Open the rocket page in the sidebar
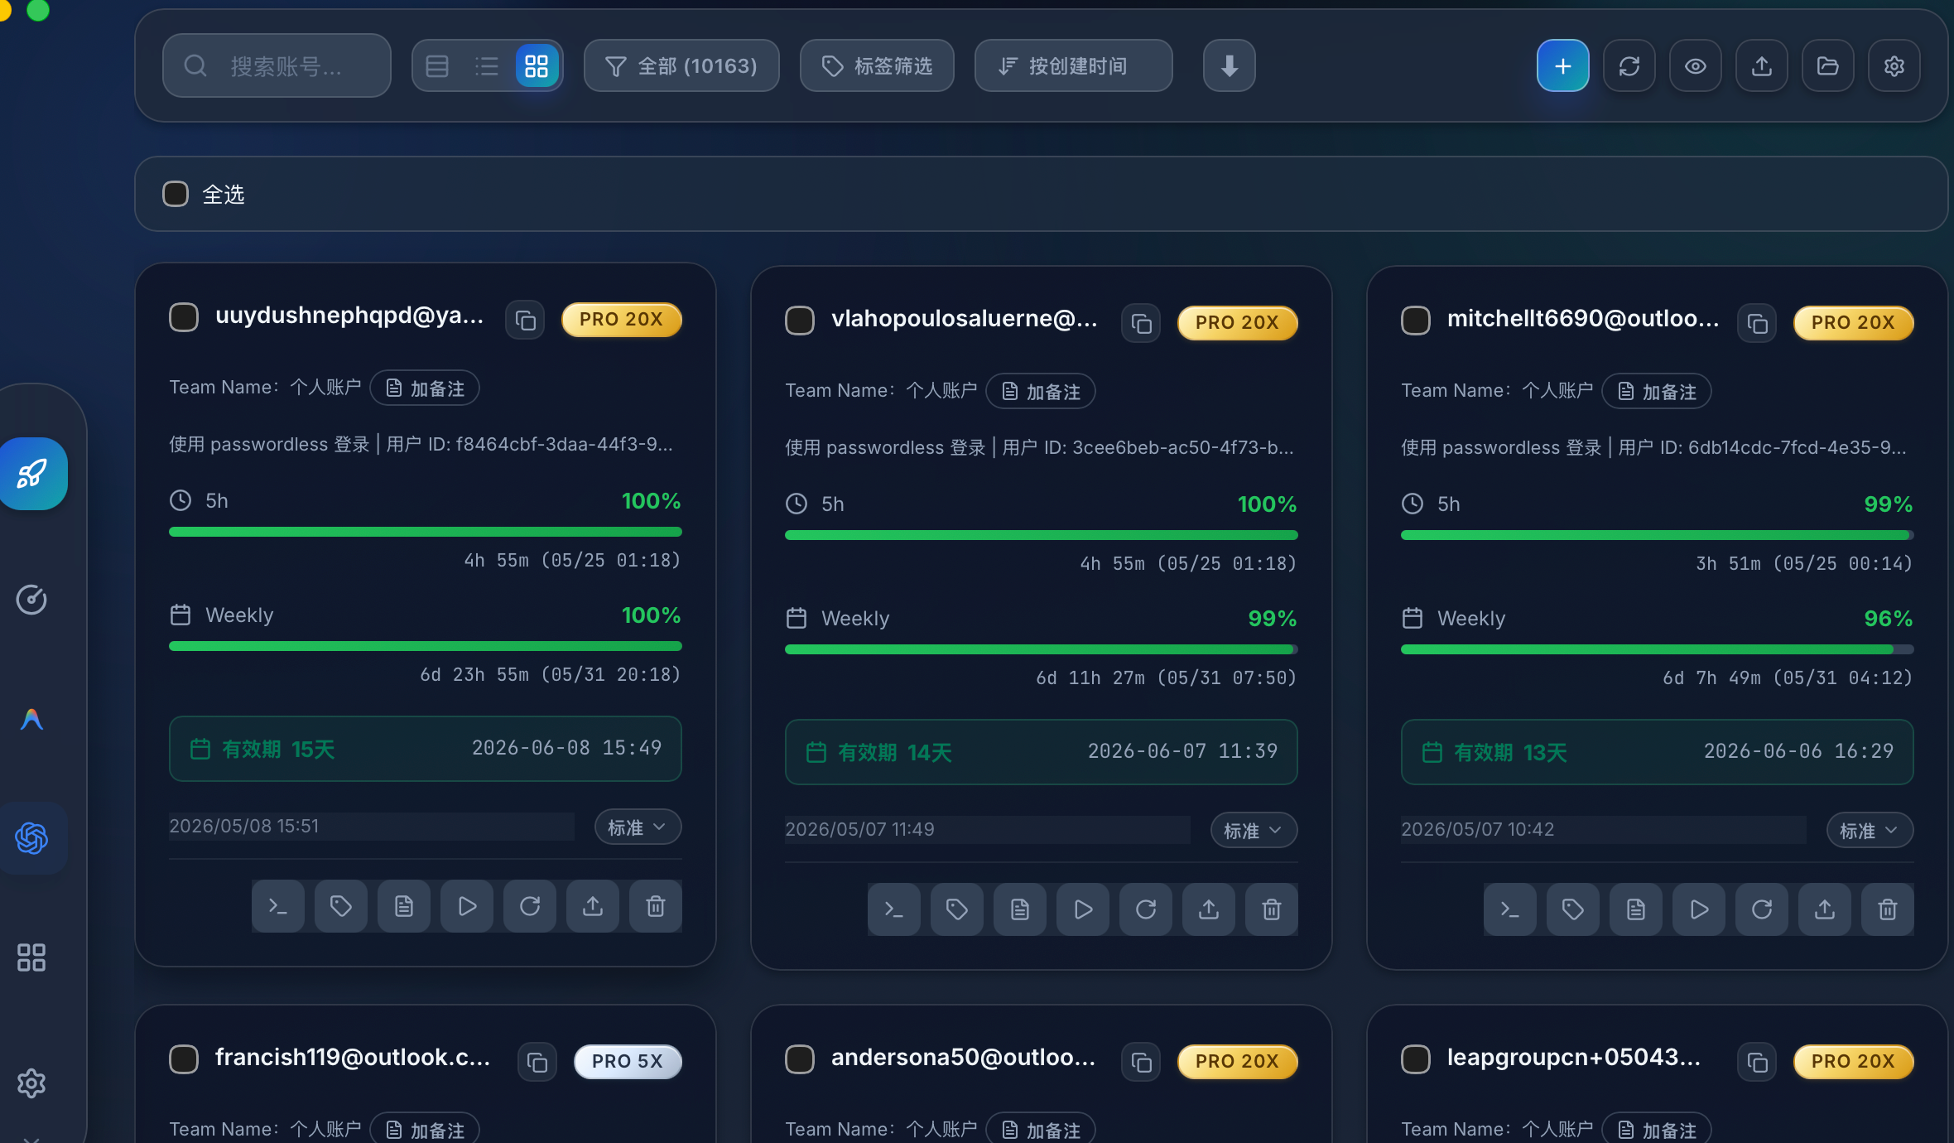The height and width of the screenshot is (1143, 1954). tap(33, 474)
